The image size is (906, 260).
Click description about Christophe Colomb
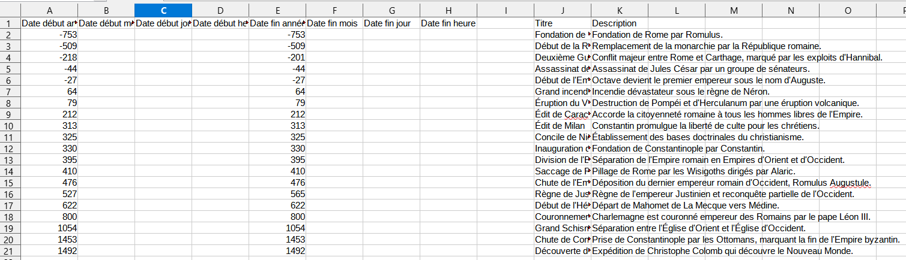coord(723,251)
